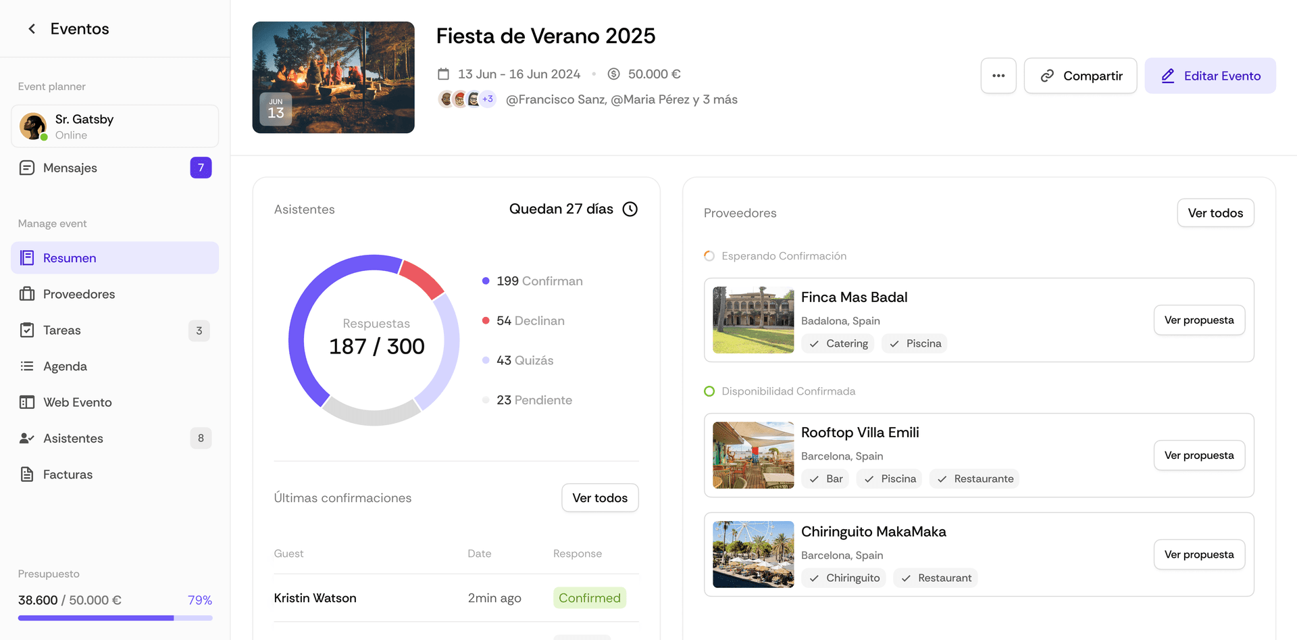View Chiringuito MakaMaka proposal
Viewport: 1297px width, 640px height.
click(1199, 555)
